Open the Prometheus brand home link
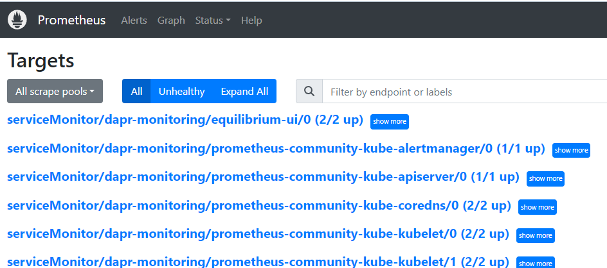This screenshot has width=607, height=268. [71, 20]
